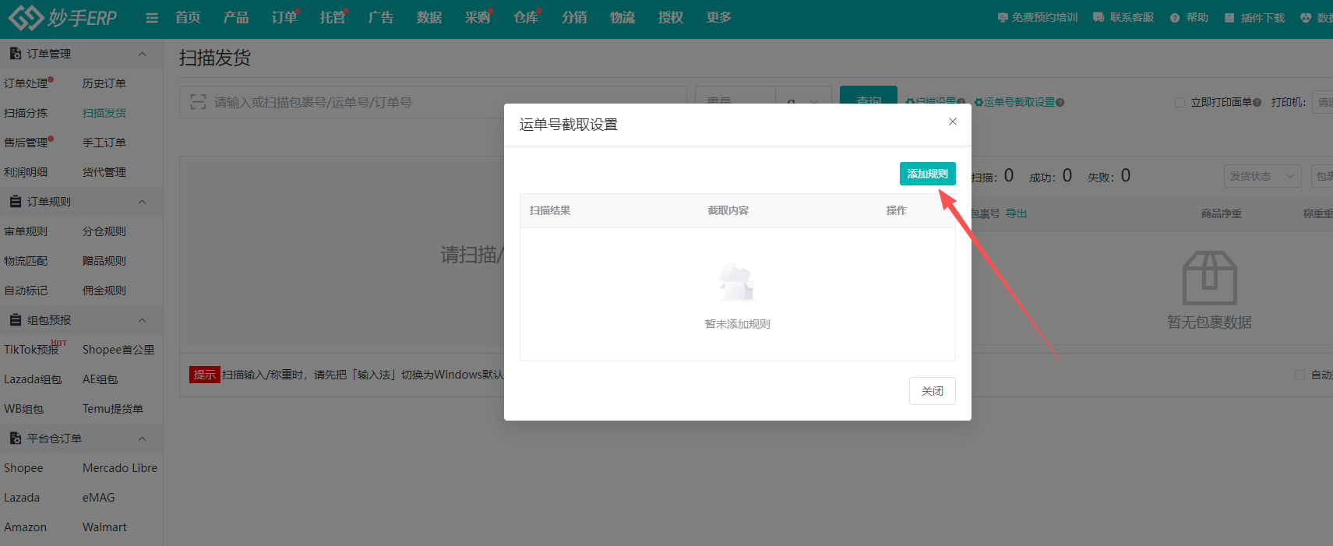The height and width of the screenshot is (546, 1333).
Task: Collapse the 平台仓订单 sidebar section
Action: [142, 439]
